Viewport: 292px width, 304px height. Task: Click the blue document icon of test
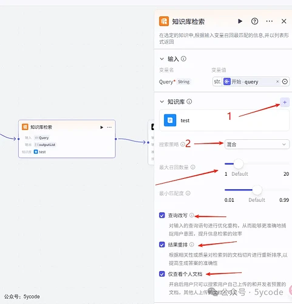pyautogui.click(x=170, y=120)
